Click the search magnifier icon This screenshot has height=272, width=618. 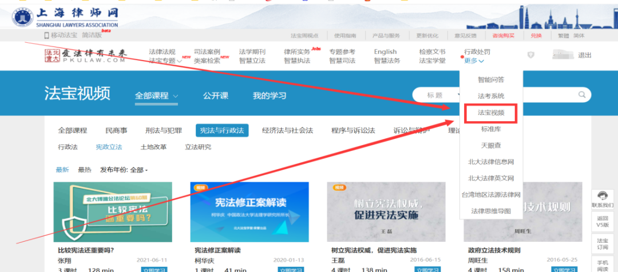click(582, 95)
